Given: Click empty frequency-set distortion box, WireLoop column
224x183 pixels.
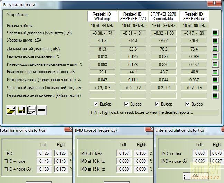Looking at the screenshot, I should [x=102, y=95].
